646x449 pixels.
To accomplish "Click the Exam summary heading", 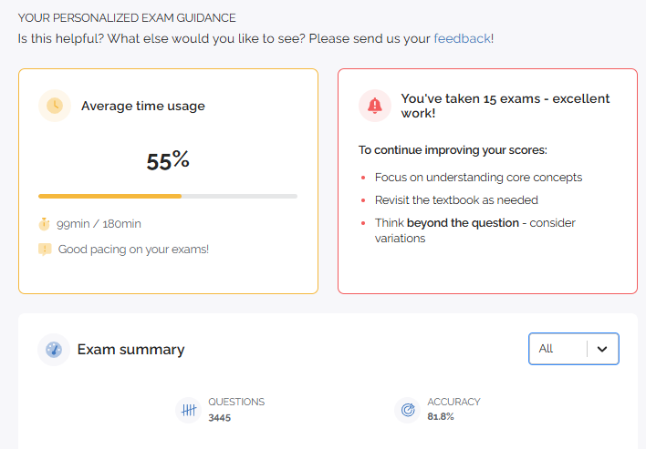I will (130, 350).
